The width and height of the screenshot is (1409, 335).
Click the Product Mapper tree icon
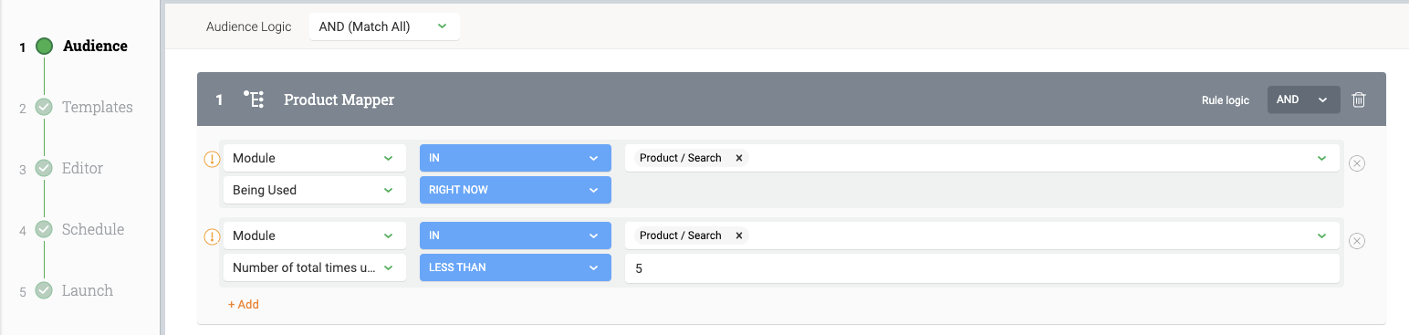point(254,99)
